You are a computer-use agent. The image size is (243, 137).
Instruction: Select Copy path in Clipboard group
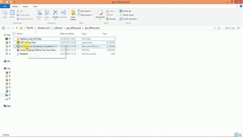pyautogui.click(x=23, y=15)
